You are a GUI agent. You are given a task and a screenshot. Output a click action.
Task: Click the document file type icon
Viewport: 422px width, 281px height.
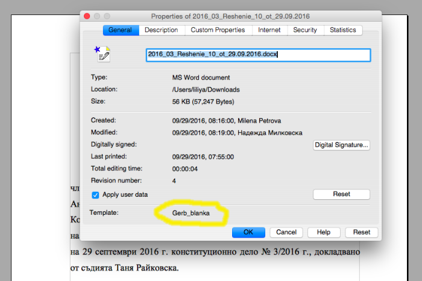pos(102,54)
